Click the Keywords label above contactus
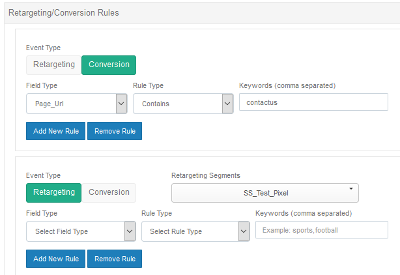 287,85
